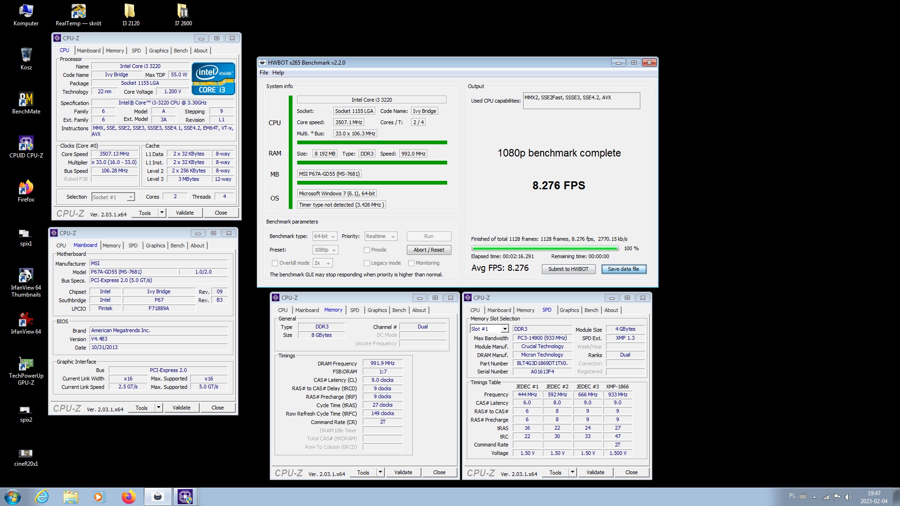This screenshot has width=900, height=506.
Task: Click the Intel Core i3 logo
Action: pos(213,79)
